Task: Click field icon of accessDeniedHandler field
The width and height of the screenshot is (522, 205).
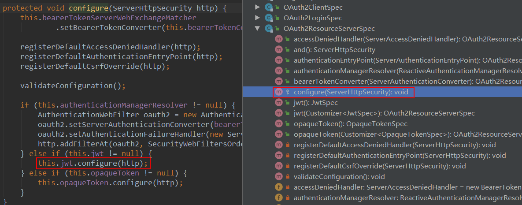Action: click(x=279, y=187)
